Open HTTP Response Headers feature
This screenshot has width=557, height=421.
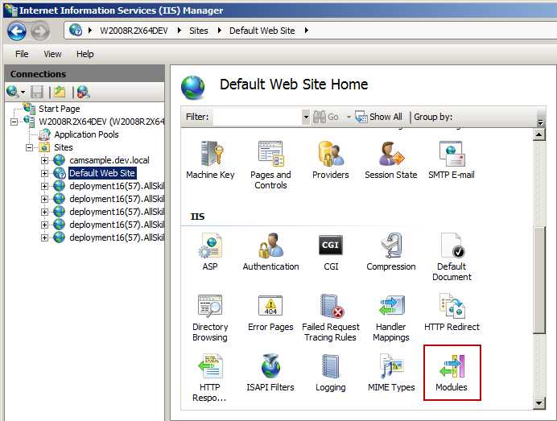coord(209,378)
